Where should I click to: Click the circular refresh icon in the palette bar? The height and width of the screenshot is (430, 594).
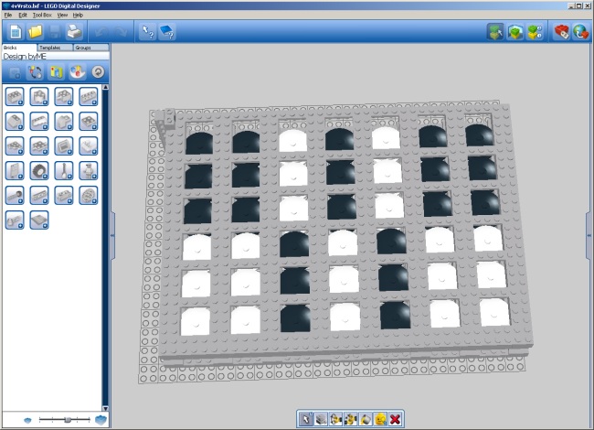tap(98, 72)
